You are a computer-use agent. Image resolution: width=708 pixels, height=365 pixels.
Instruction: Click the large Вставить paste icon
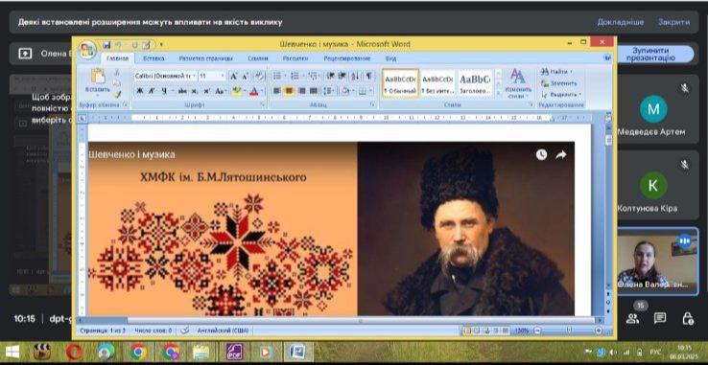pyautogui.click(x=98, y=77)
